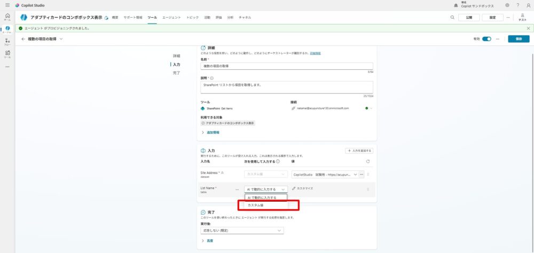Viewport: 534px width, 253px height.
Task: Click the back arrow beside 複数の項目の取得
Action: [23, 39]
